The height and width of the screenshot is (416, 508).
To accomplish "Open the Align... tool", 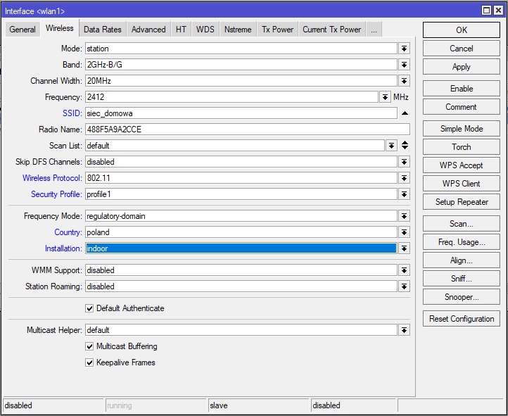I will pos(462,260).
